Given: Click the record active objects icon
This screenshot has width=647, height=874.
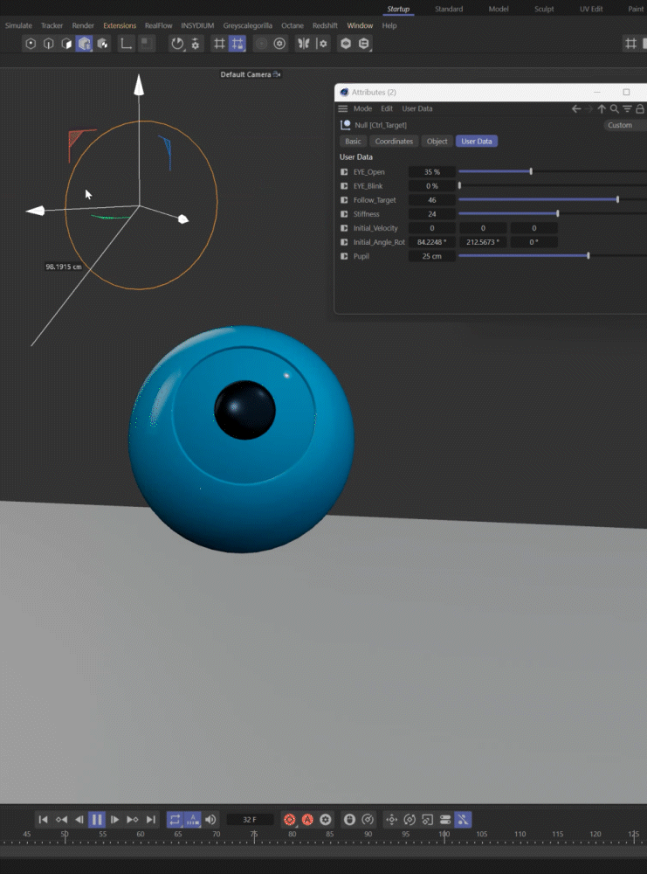Looking at the screenshot, I should click(290, 820).
